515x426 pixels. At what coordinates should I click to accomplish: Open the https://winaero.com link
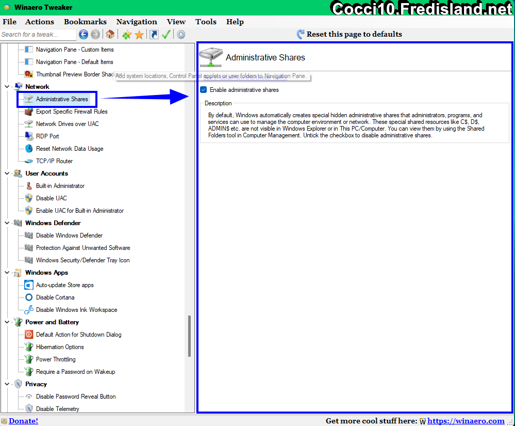click(x=466, y=421)
